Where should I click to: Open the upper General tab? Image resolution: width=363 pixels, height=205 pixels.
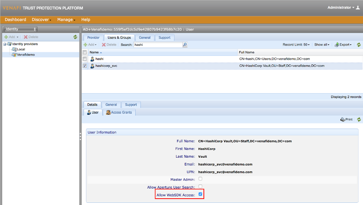[x=145, y=38]
